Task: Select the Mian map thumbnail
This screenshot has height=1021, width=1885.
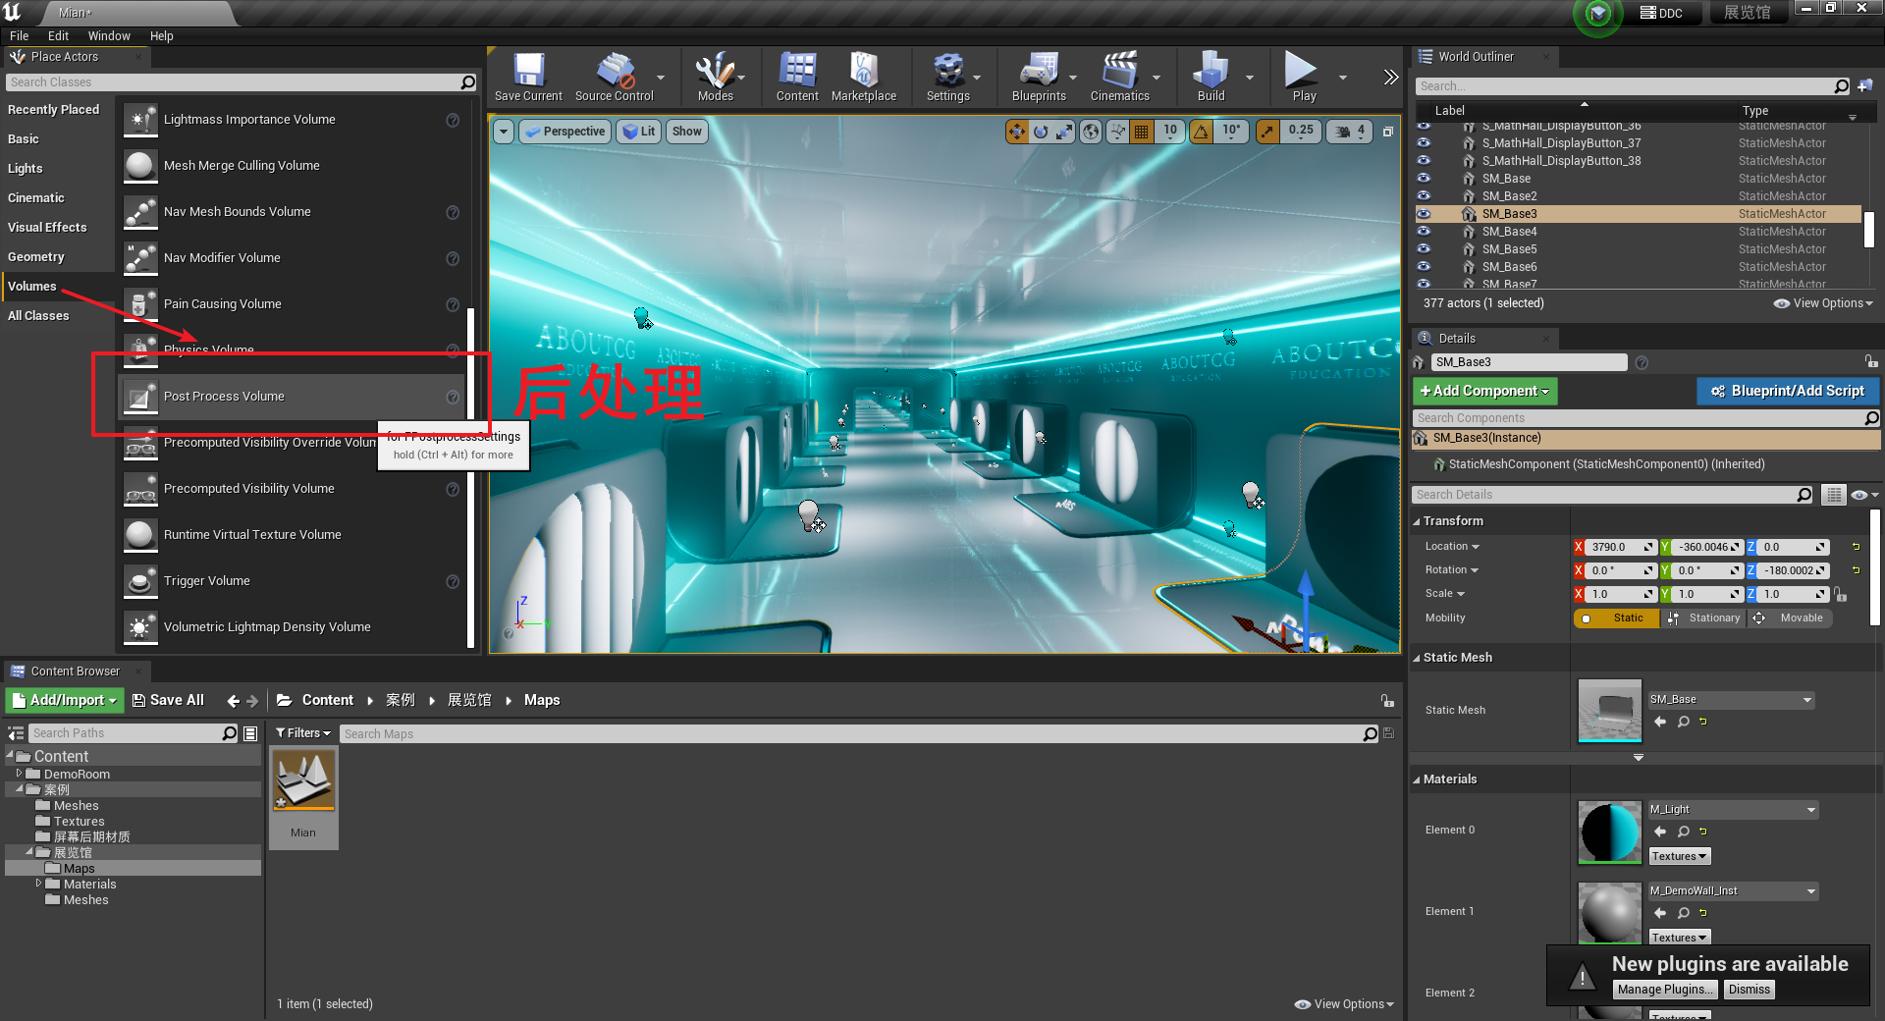Action: pyautogui.click(x=302, y=780)
